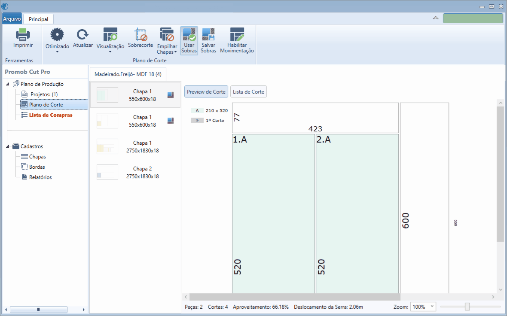Open the Arquivo menu
This screenshot has width=507, height=316.
12,19
